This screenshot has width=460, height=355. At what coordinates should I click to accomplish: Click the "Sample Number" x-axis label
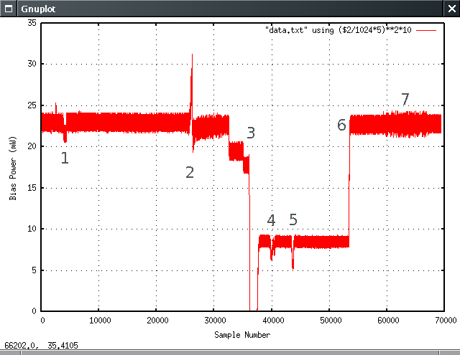pyautogui.click(x=242, y=334)
